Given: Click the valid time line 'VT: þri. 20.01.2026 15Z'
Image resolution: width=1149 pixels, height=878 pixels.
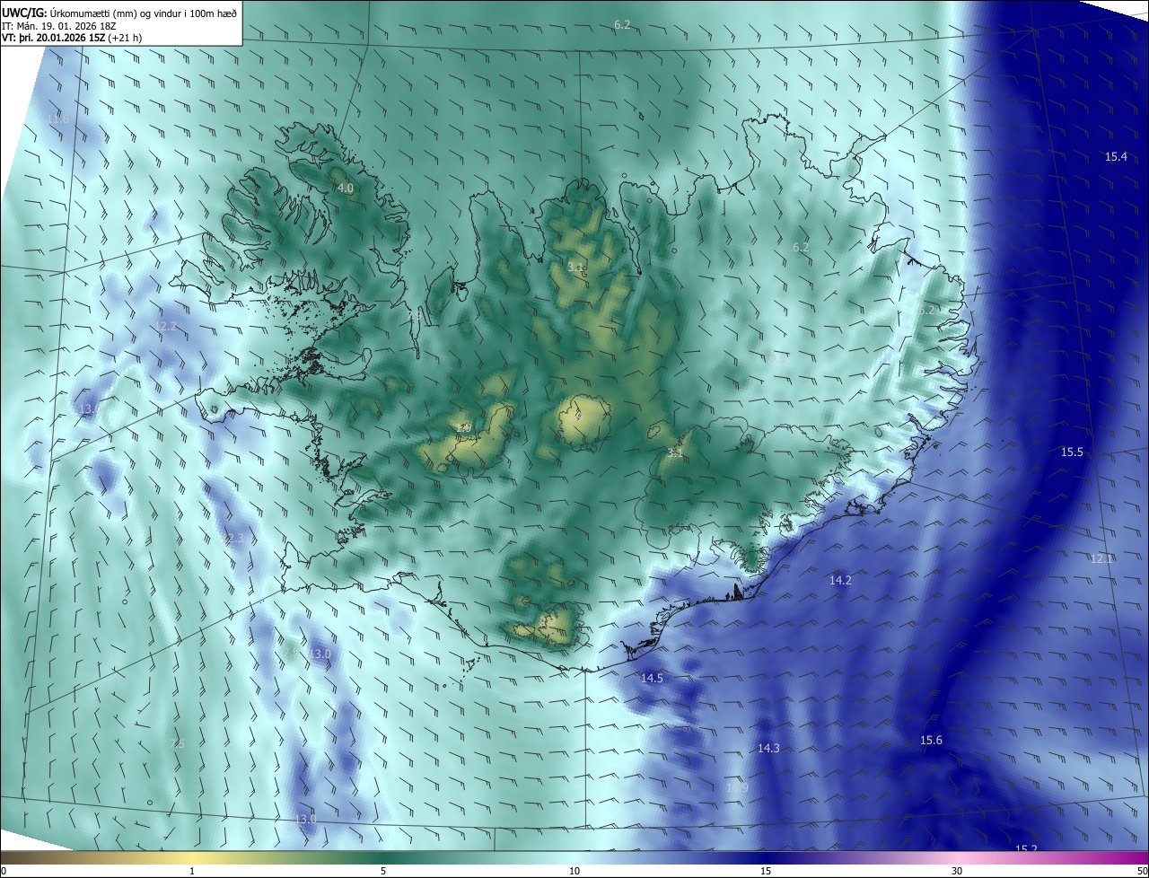Looking at the screenshot, I should click(x=56, y=38).
